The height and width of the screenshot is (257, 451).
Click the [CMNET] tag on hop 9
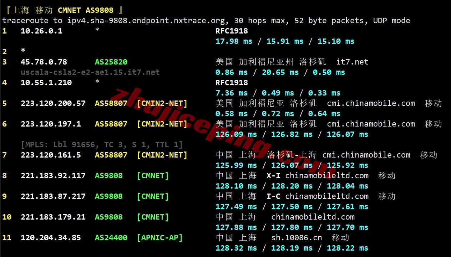153,196
